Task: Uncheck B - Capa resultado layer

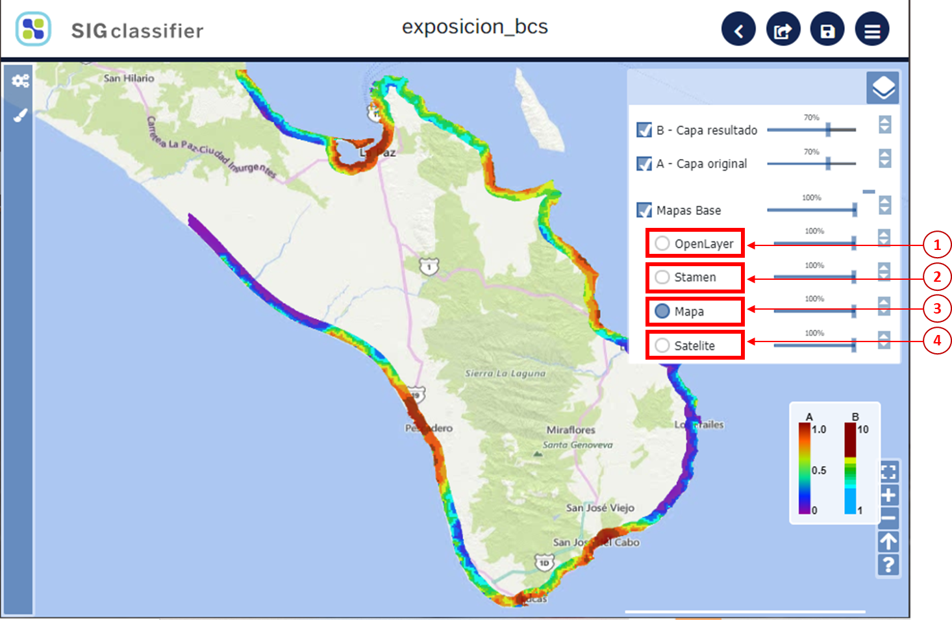Action: coord(644,130)
